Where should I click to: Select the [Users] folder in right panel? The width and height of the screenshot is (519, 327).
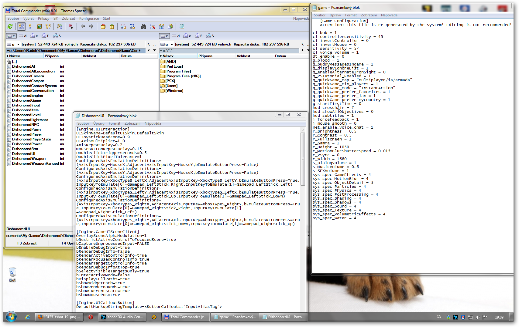(x=169, y=86)
